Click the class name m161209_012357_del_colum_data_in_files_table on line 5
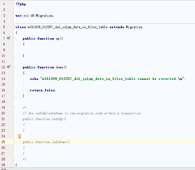Viewport: 195px width, 170px height. pyautogui.click(x=67, y=27)
